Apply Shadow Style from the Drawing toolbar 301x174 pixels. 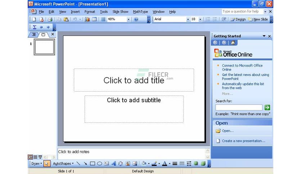point(196,164)
